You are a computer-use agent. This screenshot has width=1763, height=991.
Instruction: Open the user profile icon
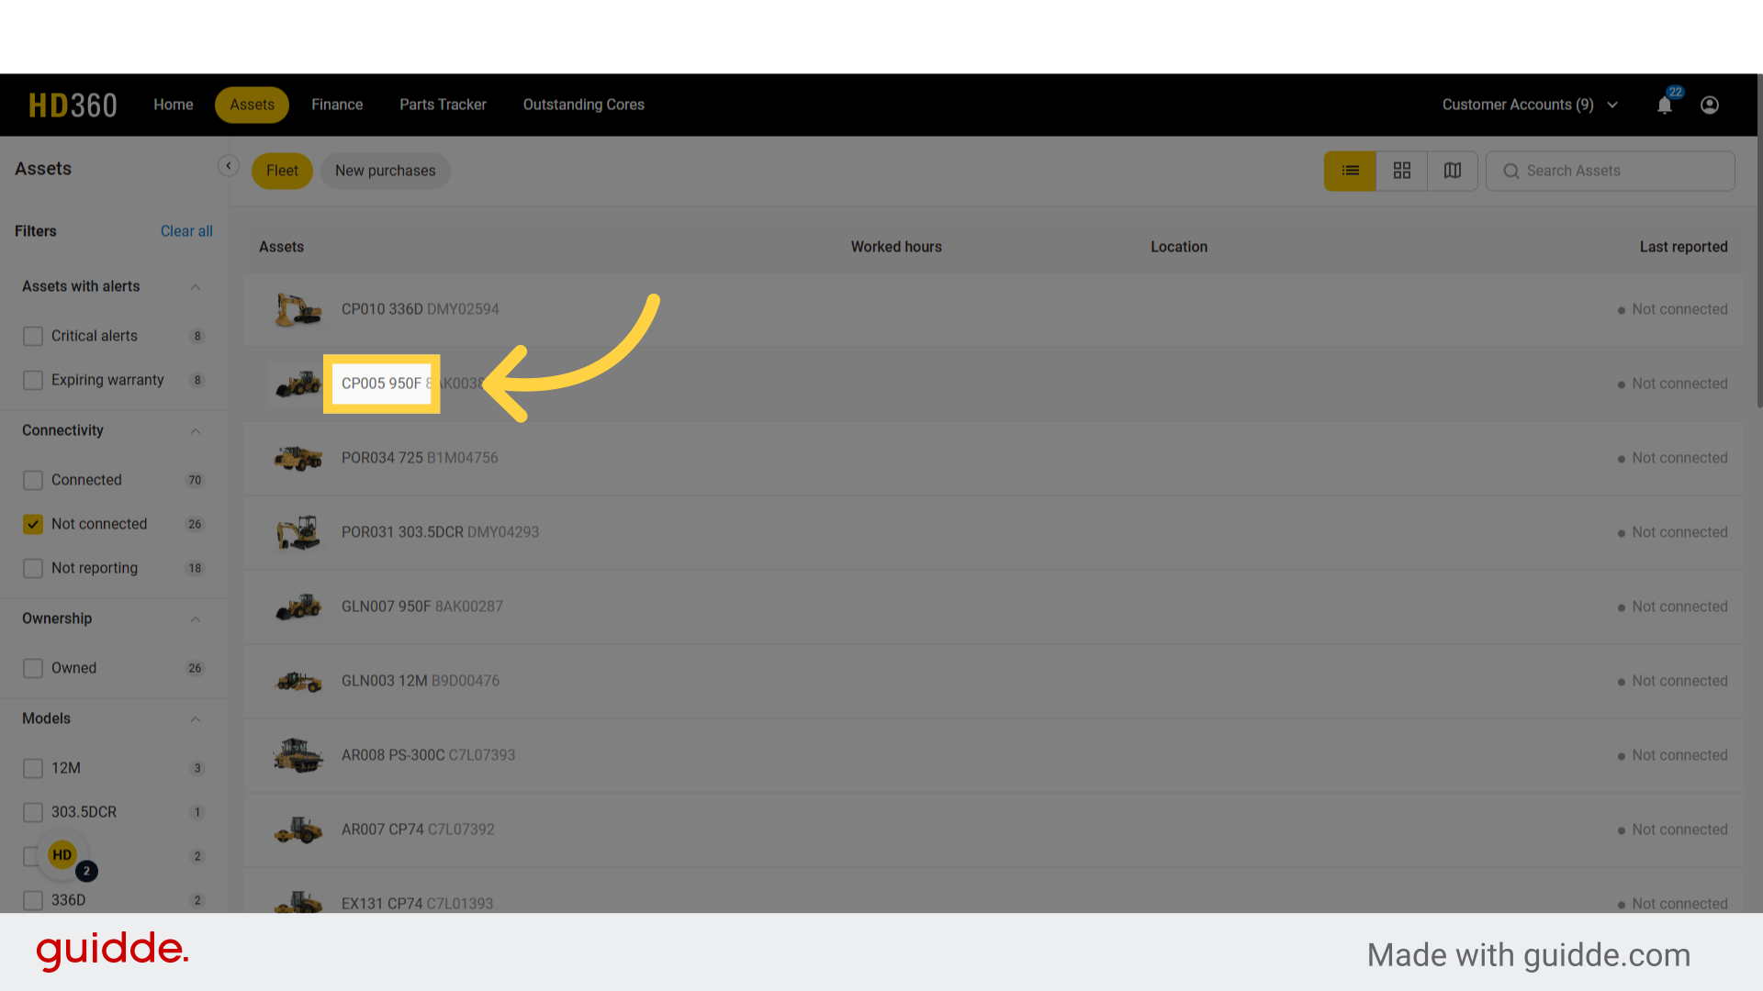coord(1709,105)
